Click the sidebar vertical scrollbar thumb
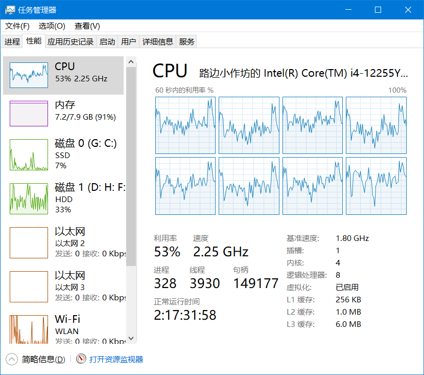Viewport: 424px width, 375px height. tap(131, 166)
